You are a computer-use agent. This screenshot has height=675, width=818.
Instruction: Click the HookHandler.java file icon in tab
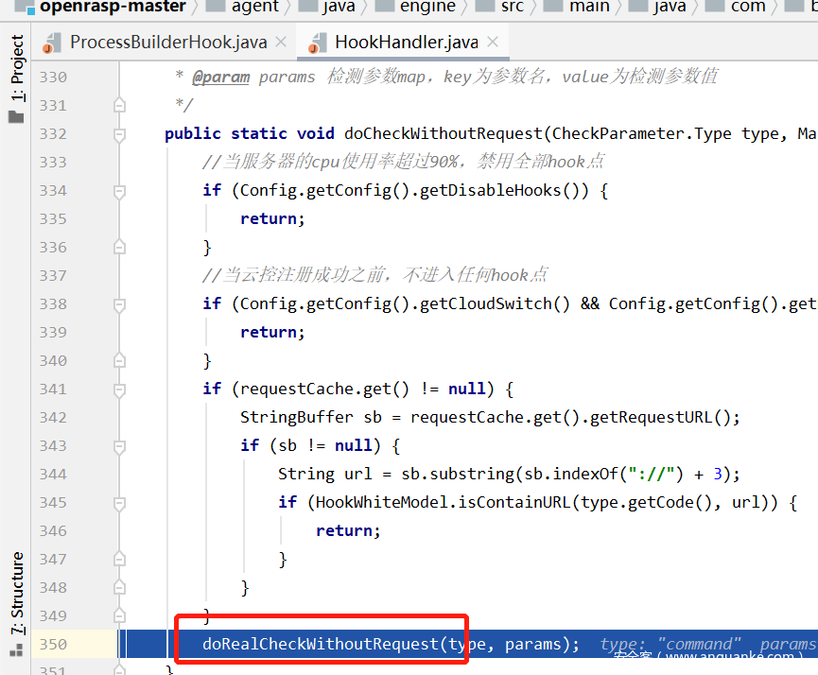tap(315, 43)
